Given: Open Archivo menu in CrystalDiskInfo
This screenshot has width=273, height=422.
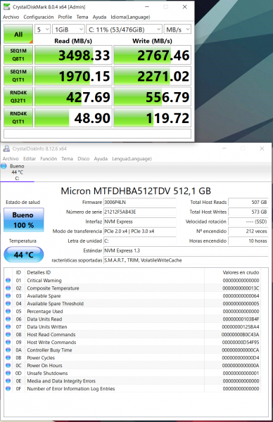Looking at the screenshot, I should [x=11, y=159].
